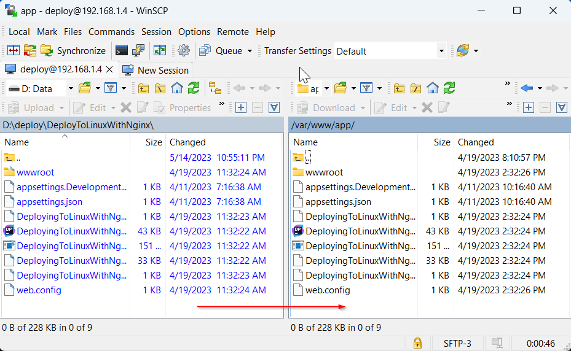Go to local parent directory icon
The height and width of the screenshot is (351, 571).
[143, 88]
